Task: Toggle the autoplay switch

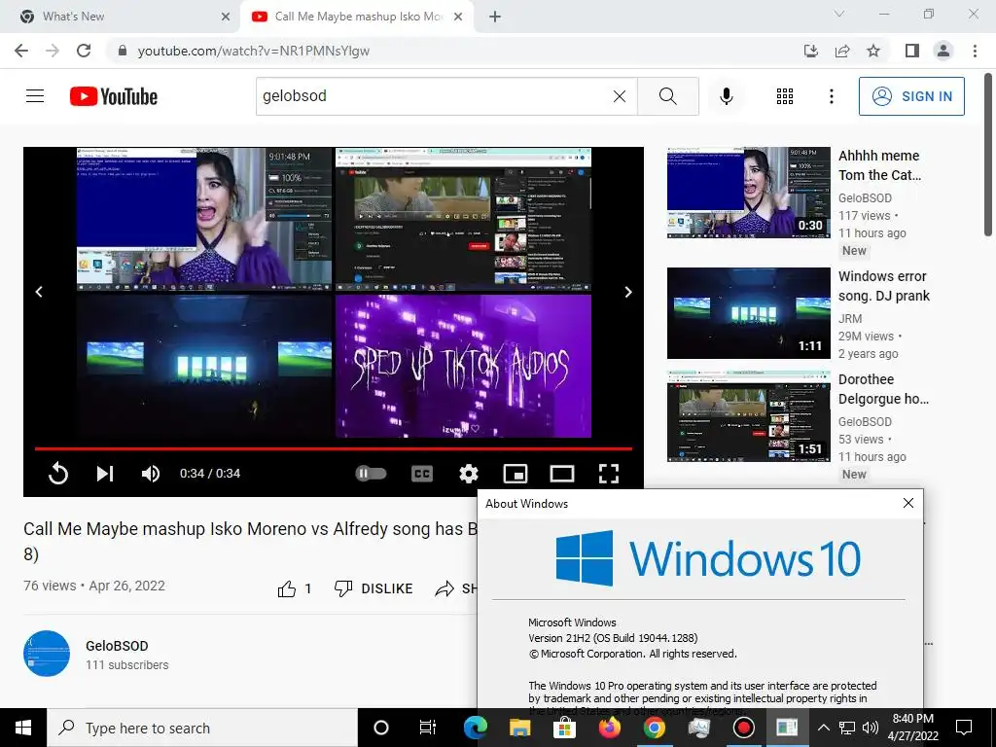Action: [371, 474]
